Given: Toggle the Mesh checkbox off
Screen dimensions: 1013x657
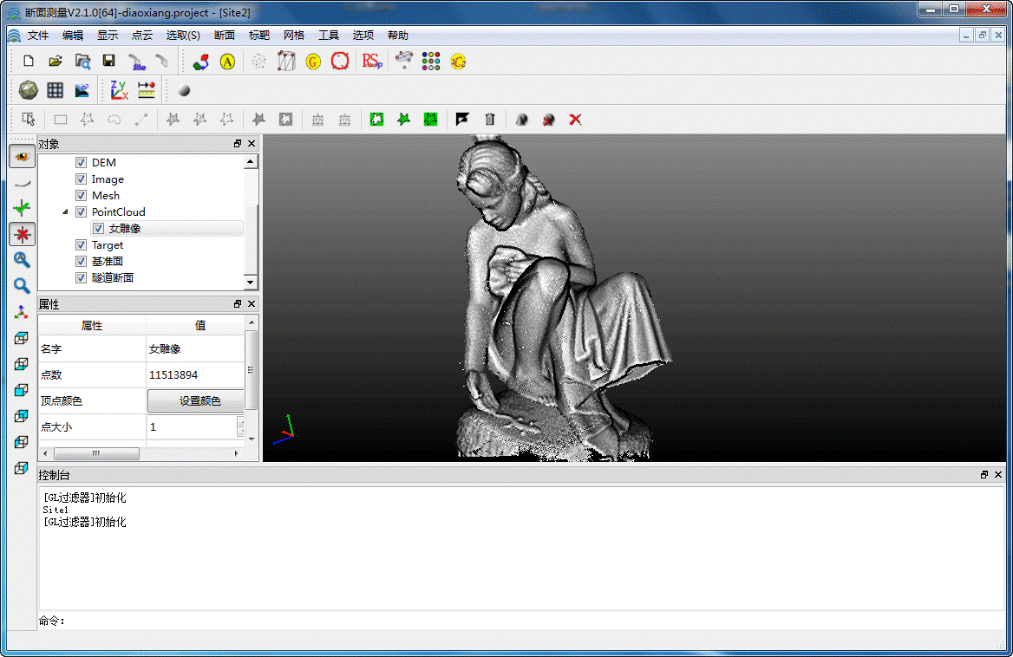Looking at the screenshot, I should (82, 196).
